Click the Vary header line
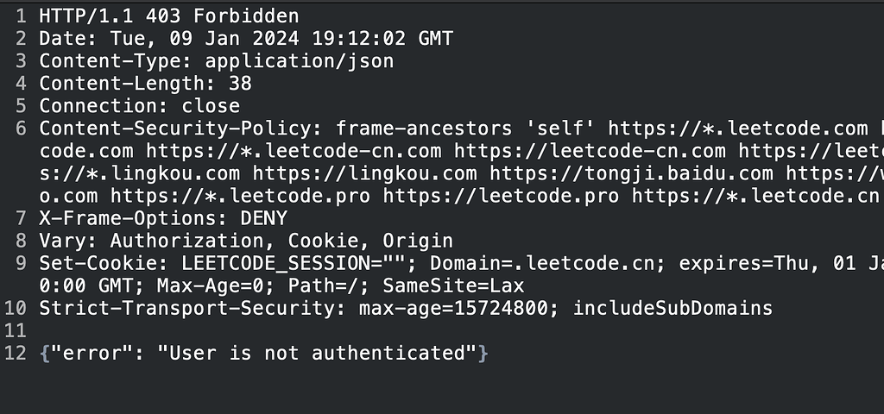The image size is (884, 414). [246, 241]
